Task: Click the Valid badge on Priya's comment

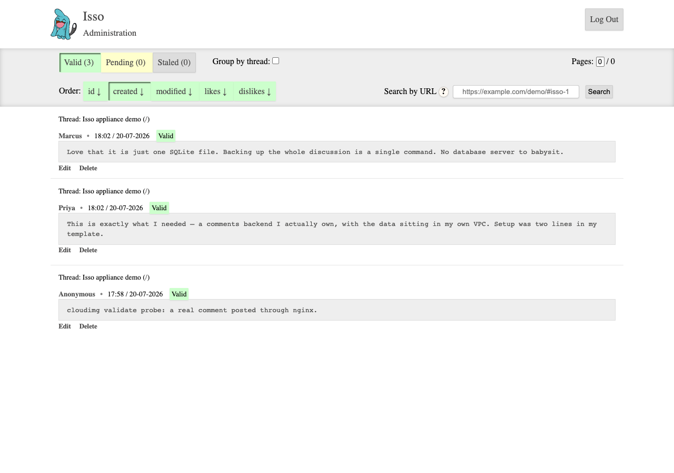Action: click(159, 208)
